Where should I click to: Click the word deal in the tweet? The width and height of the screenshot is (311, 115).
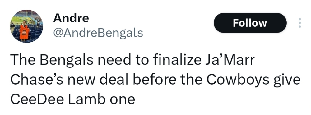point(114,79)
